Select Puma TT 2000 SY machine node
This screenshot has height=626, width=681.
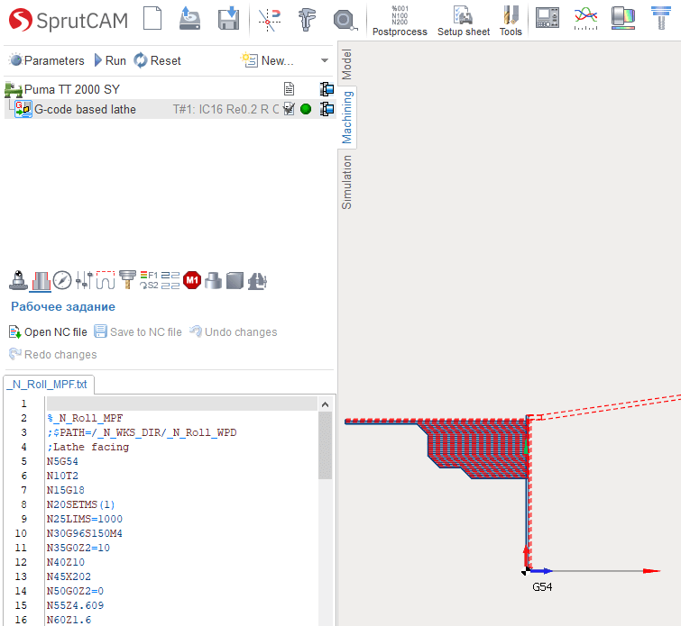tap(71, 89)
